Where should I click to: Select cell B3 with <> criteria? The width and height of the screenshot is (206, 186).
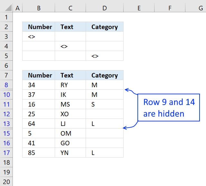tap(39, 36)
